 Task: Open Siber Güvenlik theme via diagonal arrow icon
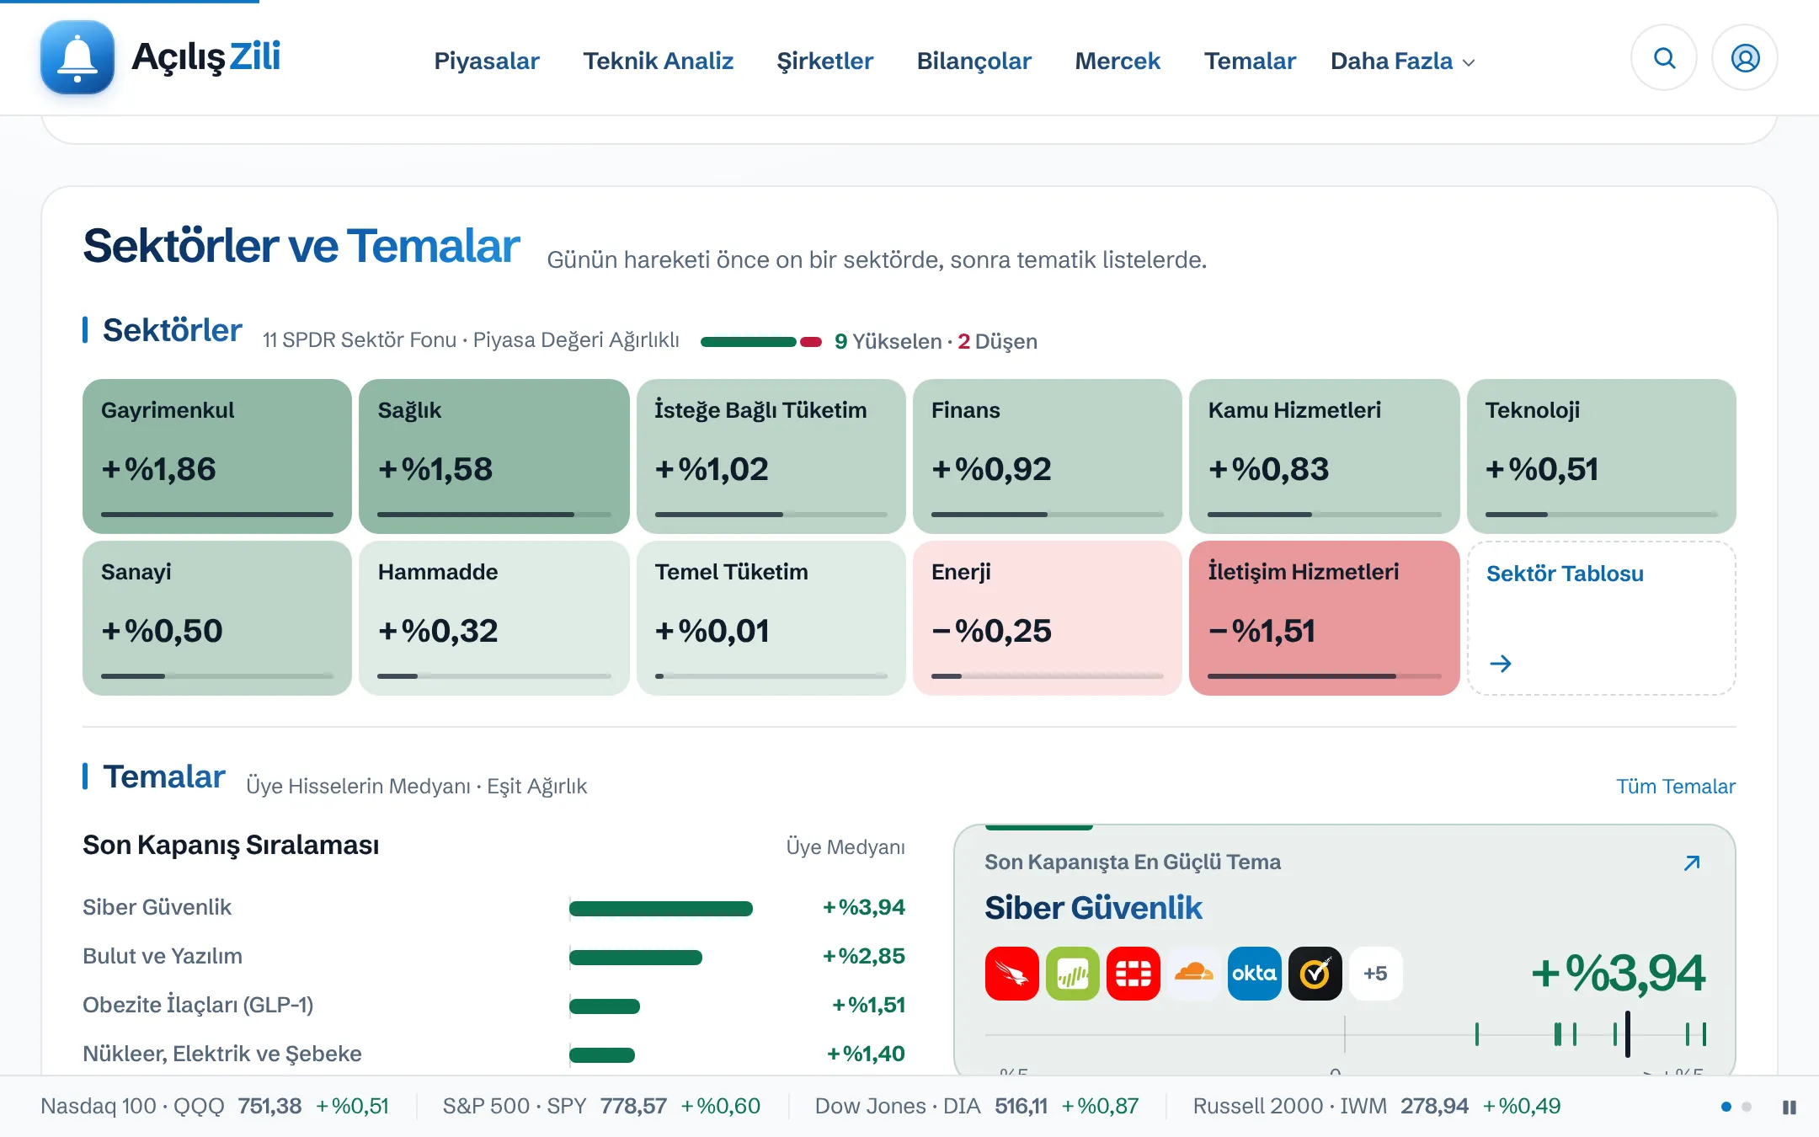click(x=1692, y=862)
